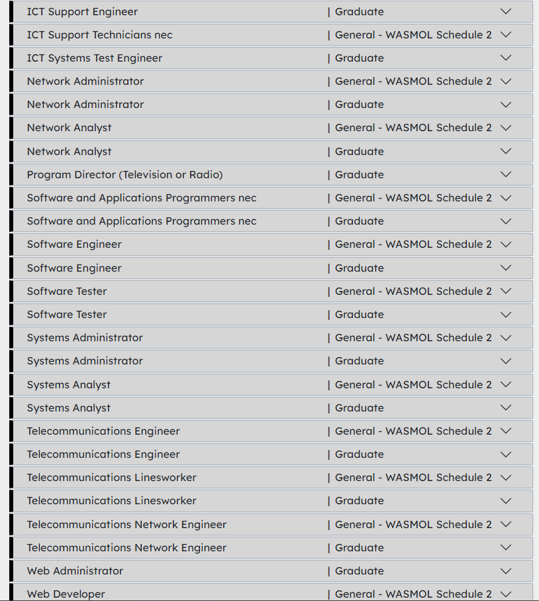Expand the Network Administrator Graduate row chevron

pyautogui.click(x=506, y=105)
